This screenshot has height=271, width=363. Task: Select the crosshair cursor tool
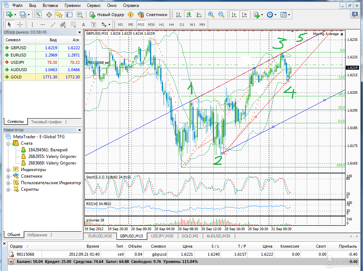click(x=20, y=24)
